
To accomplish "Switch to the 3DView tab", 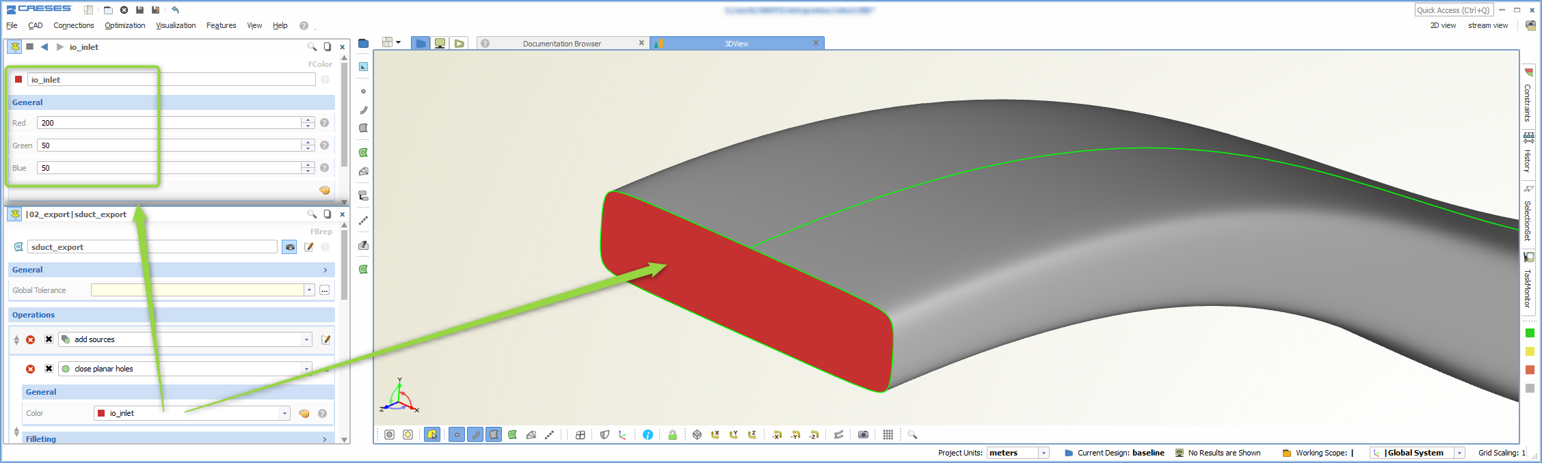I will click(x=736, y=43).
